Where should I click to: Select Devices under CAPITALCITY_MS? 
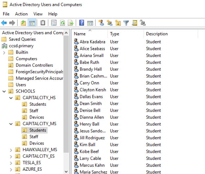pyautogui.click(x=37, y=143)
